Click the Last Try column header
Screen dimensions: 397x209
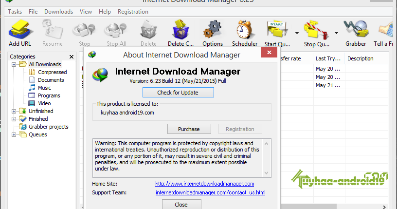[328, 58]
